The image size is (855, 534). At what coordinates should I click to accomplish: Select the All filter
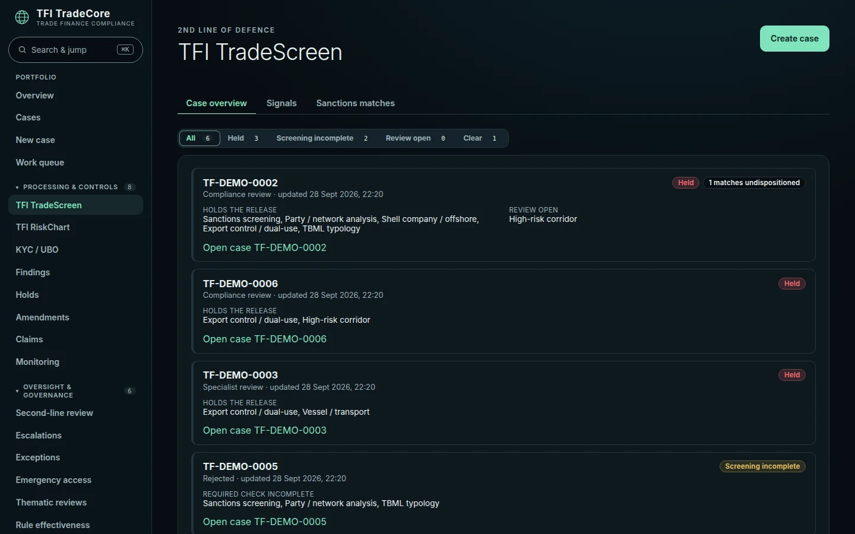(x=199, y=138)
